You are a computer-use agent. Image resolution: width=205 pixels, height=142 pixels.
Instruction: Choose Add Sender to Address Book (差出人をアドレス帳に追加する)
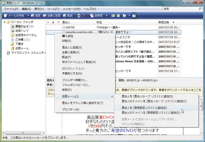(85, 103)
